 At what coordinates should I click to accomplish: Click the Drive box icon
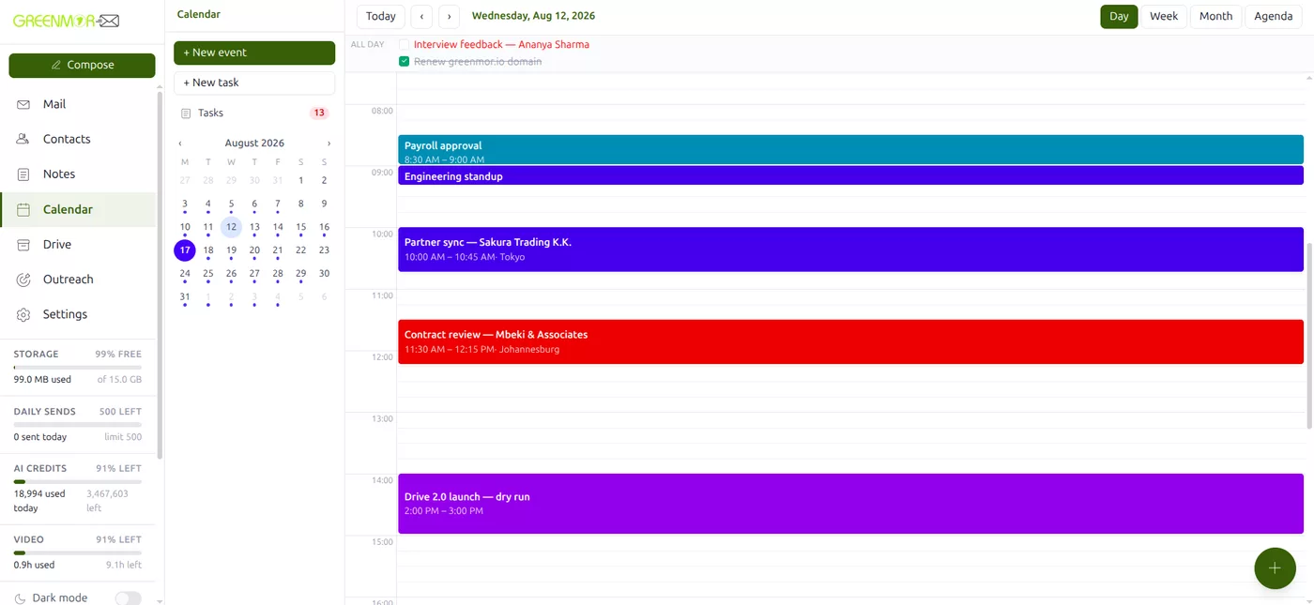click(23, 245)
